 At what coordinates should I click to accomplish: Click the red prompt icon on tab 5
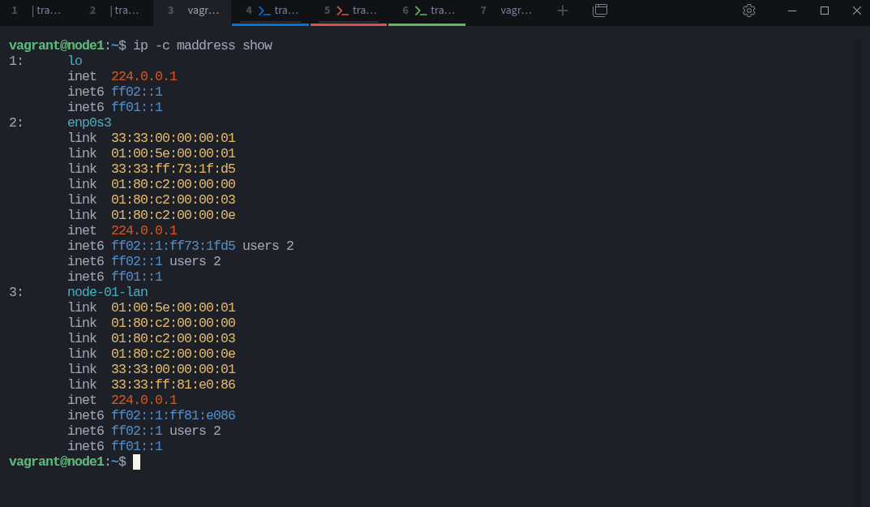(342, 11)
